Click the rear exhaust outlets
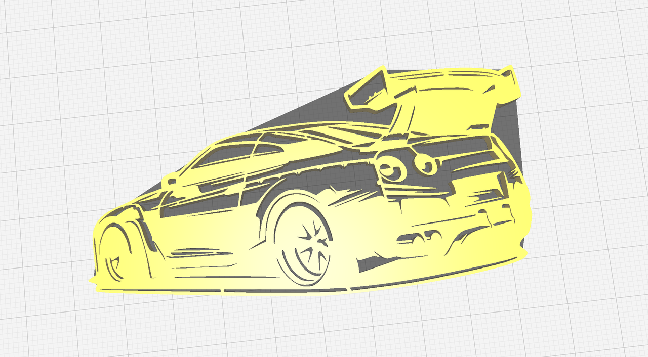The height and width of the screenshot is (357, 648). coord(419,236)
